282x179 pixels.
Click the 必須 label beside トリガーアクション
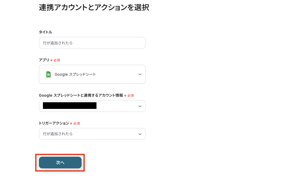point(76,123)
